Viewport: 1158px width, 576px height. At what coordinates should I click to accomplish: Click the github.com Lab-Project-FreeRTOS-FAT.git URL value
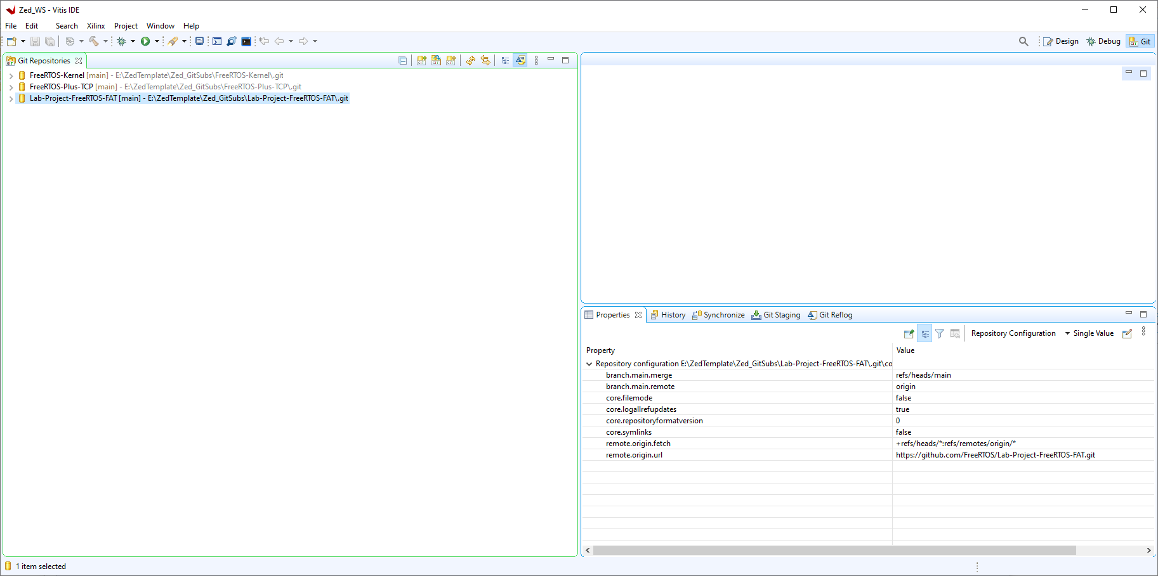pyautogui.click(x=995, y=455)
